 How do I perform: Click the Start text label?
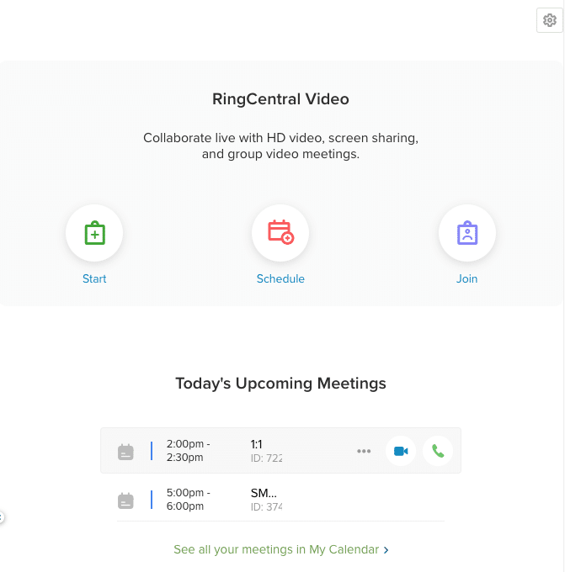(94, 278)
